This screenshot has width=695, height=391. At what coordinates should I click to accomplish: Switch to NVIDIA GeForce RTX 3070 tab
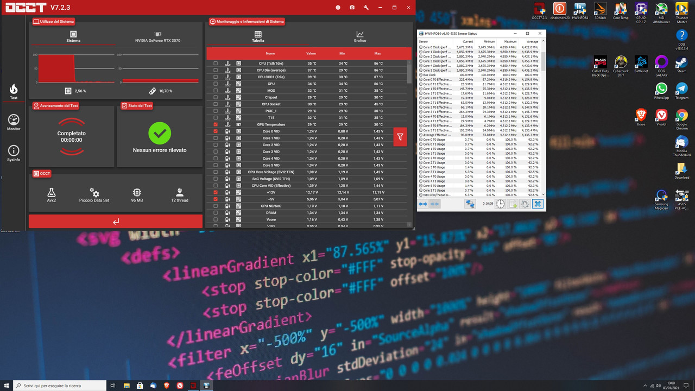click(x=158, y=37)
